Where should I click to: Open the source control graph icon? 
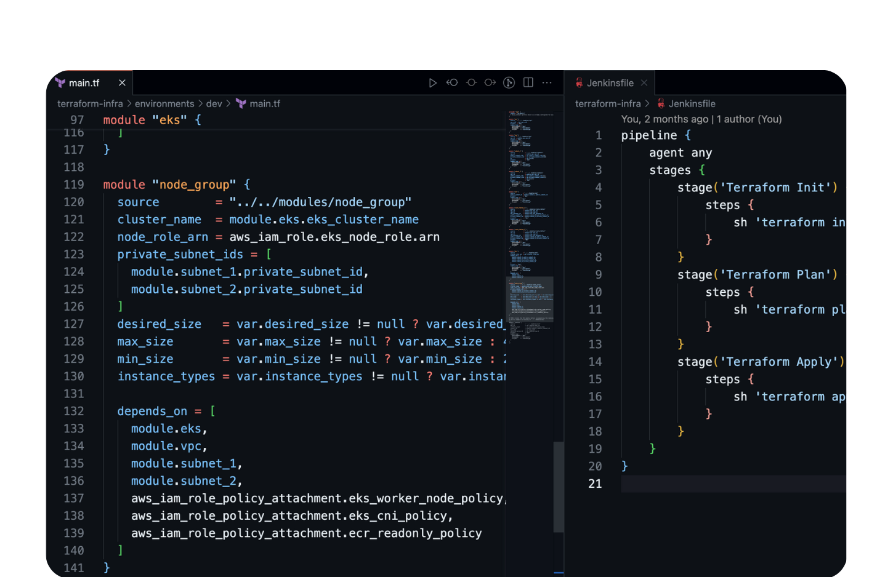click(x=509, y=82)
